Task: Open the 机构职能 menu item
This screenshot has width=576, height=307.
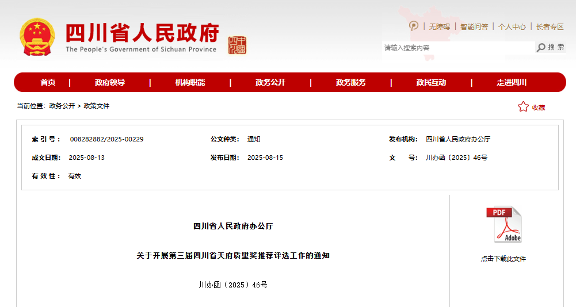Action: [x=190, y=82]
